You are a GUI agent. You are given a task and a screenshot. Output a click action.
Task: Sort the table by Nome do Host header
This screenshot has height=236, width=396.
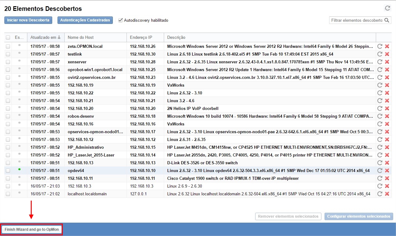click(x=81, y=38)
